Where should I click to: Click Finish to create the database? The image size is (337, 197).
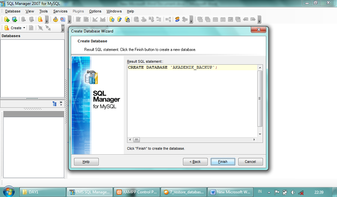click(223, 162)
